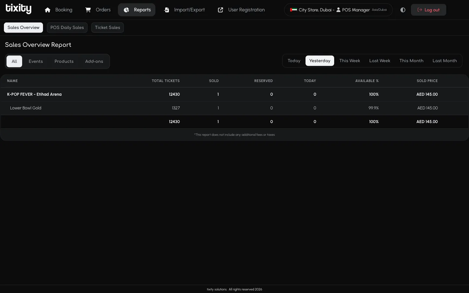Click the NAME column header

point(12,81)
